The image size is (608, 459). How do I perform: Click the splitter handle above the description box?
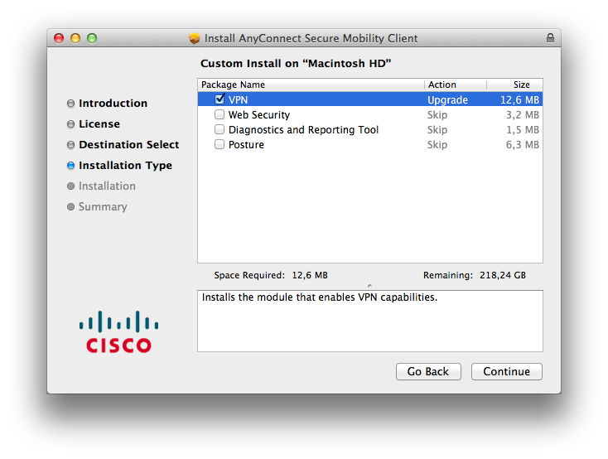point(369,285)
